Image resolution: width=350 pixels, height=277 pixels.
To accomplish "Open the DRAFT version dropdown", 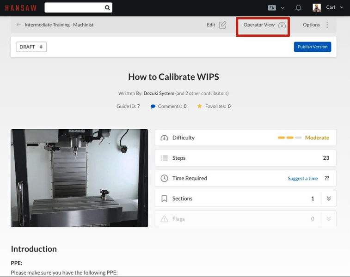I will [x=31, y=47].
